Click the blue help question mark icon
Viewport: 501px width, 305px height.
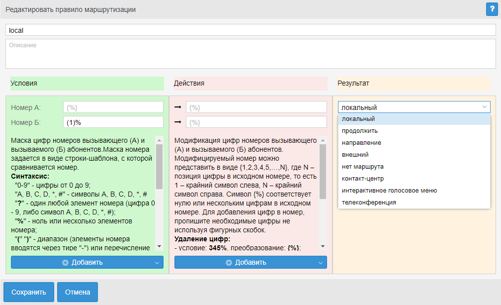491,9
